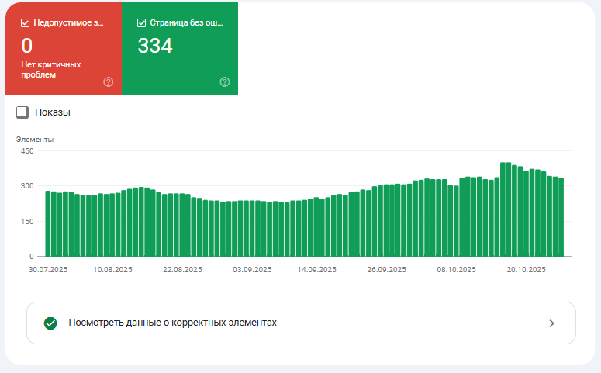Click the "14.09.2025" date label
This screenshot has width=601, height=373.
click(x=316, y=270)
